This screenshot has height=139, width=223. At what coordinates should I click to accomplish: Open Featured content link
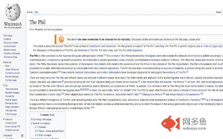(11, 43)
